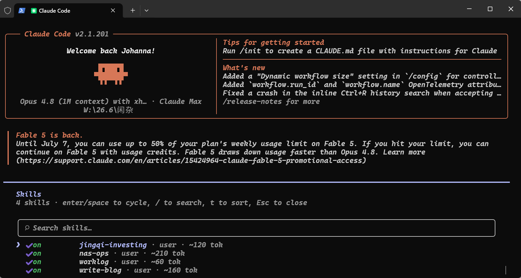Click the "What's new" heading
The width and height of the screenshot is (521, 278).
(x=244, y=68)
